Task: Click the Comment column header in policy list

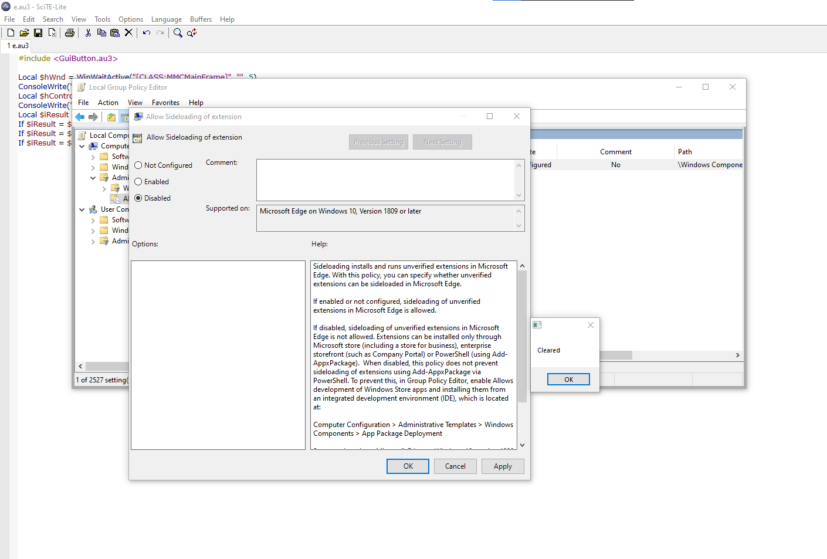Action: [616, 152]
